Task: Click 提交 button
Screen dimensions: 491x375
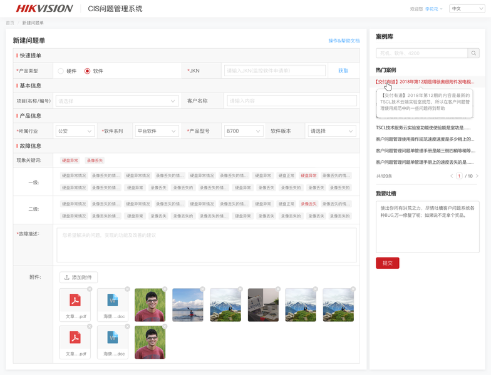Action: (x=387, y=262)
